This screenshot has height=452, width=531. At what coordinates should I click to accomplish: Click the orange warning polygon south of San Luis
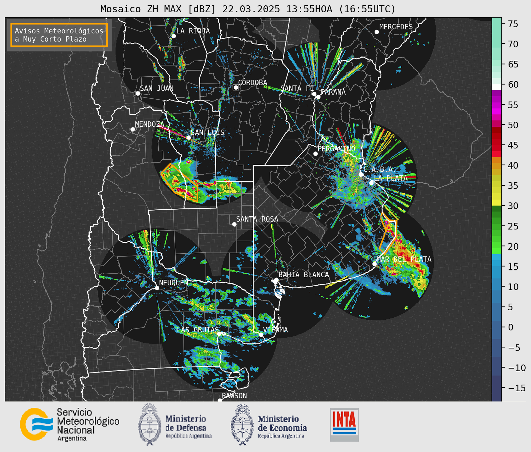179,183
